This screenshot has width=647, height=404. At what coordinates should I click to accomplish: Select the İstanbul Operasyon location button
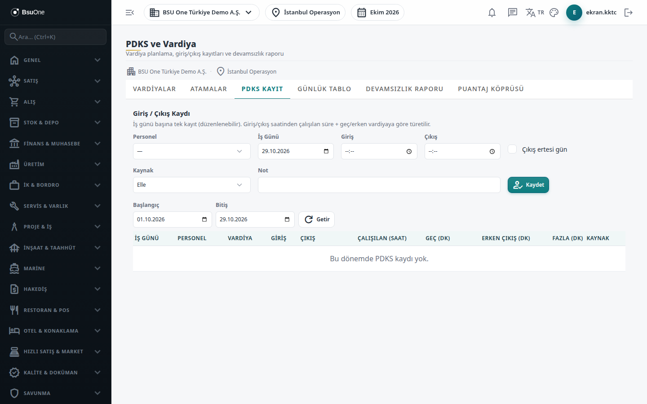pyautogui.click(x=306, y=13)
